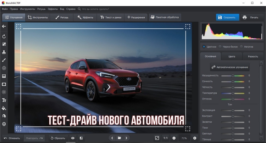Click the Насыщенность slider handle
266x143 pixels.
point(233,76)
